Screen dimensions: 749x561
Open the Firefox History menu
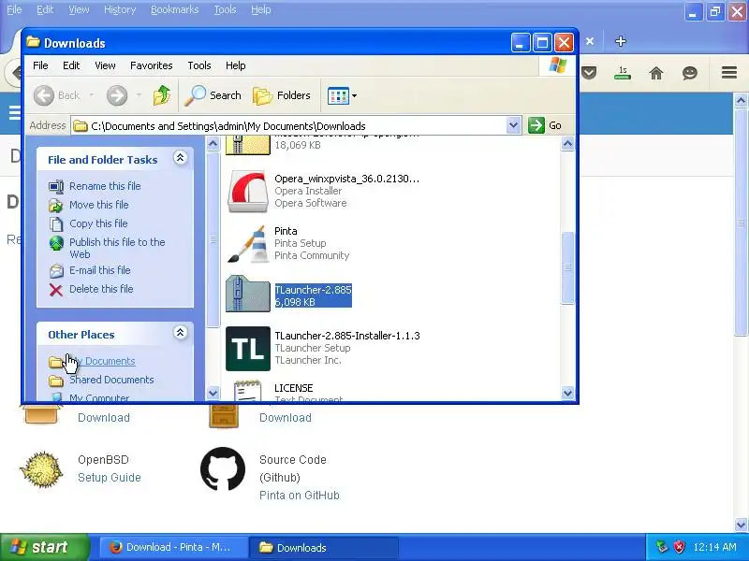coord(120,9)
